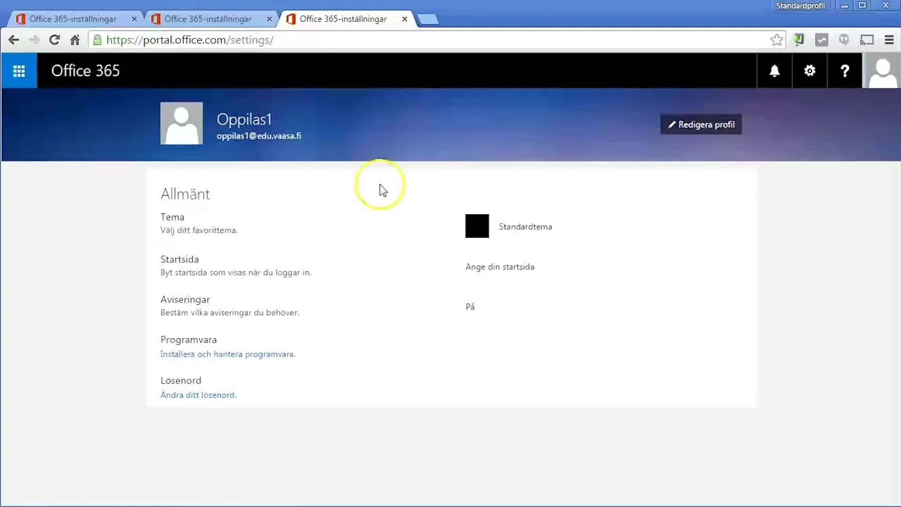Click the Standardtema label

click(525, 227)
